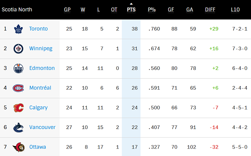Click the Toronto Maple Leafs logo
The image size is (251, 156).
point(18,29)
